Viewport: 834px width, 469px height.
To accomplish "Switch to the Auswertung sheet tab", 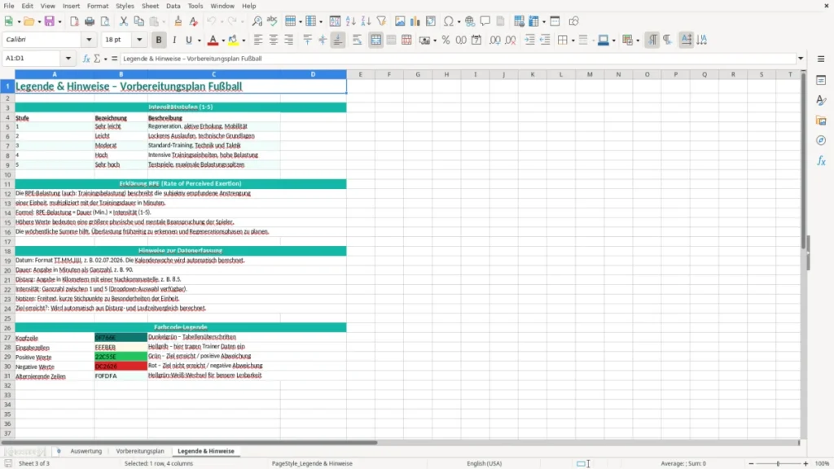I will click(86, 451).
